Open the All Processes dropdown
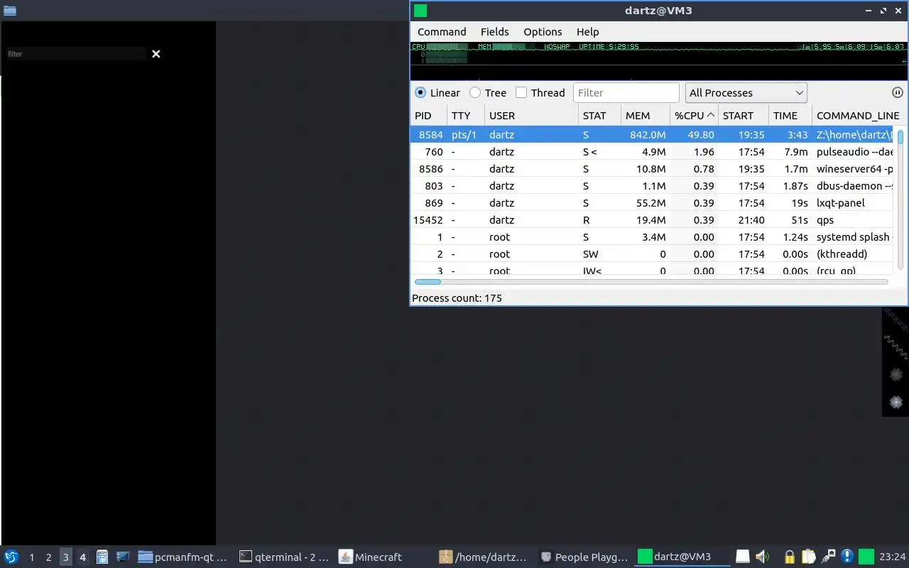 746,93
